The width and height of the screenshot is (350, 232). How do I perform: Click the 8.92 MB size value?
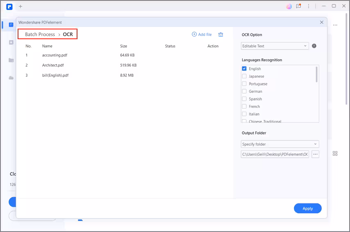point(127,75)
